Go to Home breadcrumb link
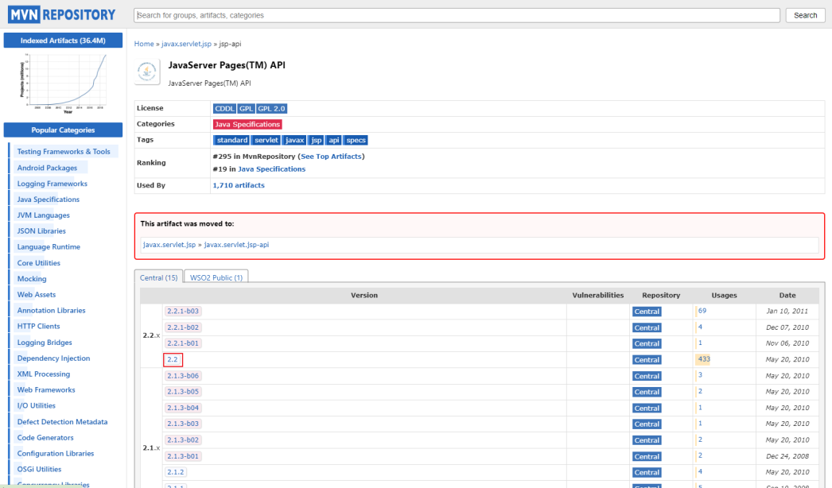 click(144, 44)
